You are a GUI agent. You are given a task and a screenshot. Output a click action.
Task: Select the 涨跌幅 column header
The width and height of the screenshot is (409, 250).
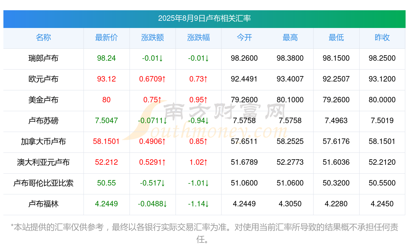coord(198,38)
